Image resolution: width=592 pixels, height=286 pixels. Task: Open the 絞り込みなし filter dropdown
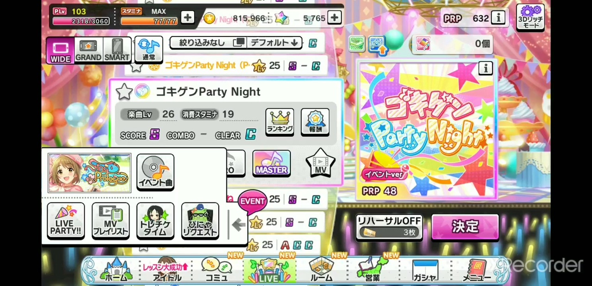click(208, 43)
